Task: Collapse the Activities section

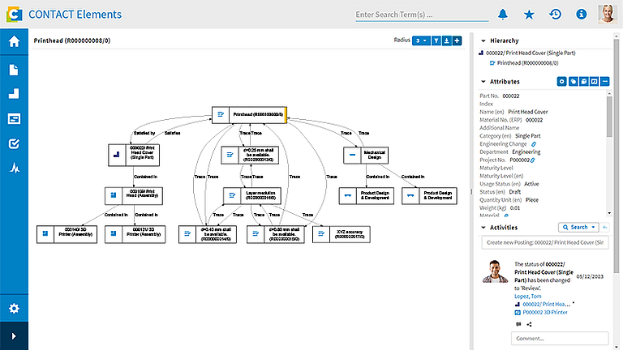Action: (x=483, y=228)
